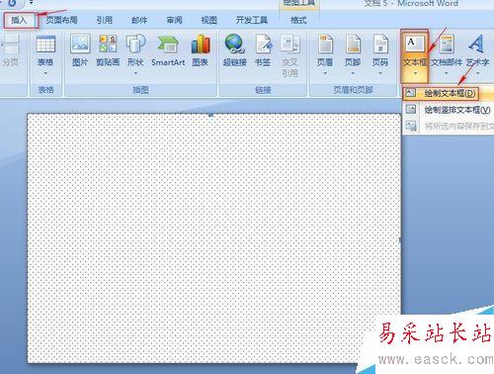Expand the 页脚 dropdown arrow
Viewport: 494px width, 374px height.
coord(353,73)
